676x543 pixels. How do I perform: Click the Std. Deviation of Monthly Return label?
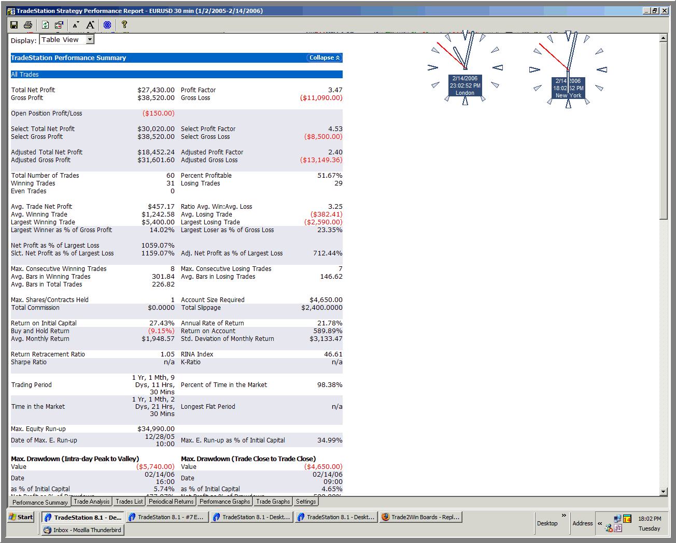click(x=228, y=339)
